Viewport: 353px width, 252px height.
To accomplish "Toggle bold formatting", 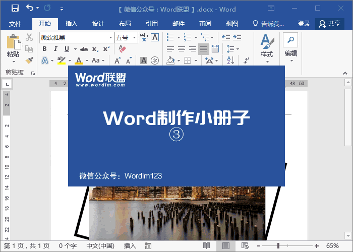I will point(44,49).
